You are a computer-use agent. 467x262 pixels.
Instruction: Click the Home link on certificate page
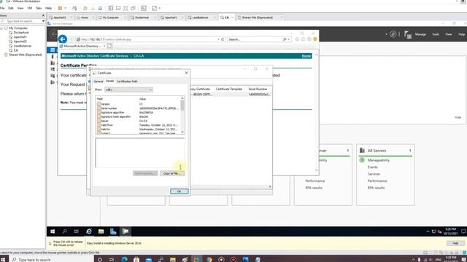tap(306, 56)
